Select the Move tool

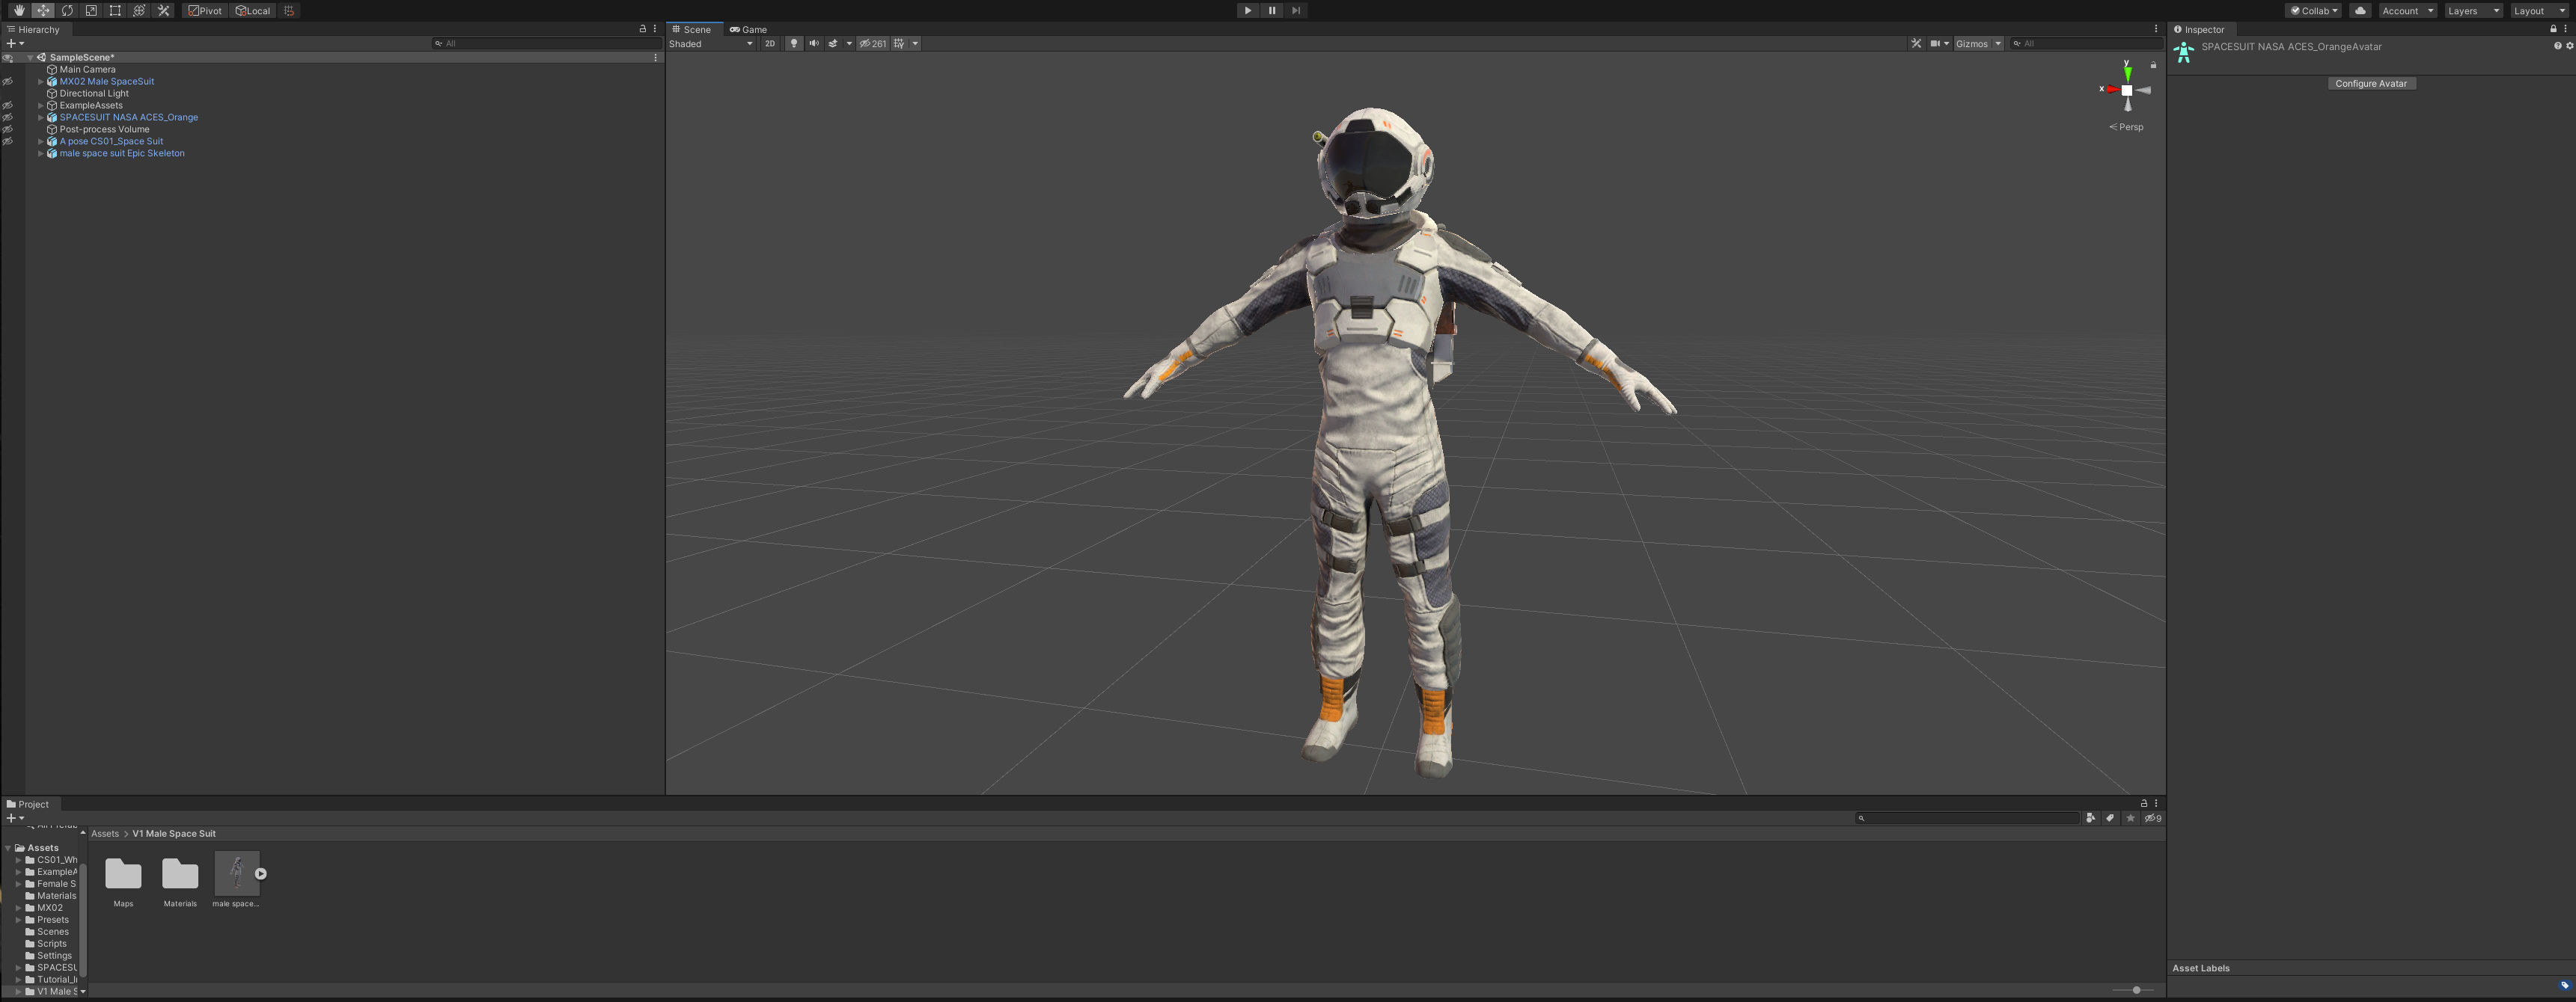tap(43, 10)
